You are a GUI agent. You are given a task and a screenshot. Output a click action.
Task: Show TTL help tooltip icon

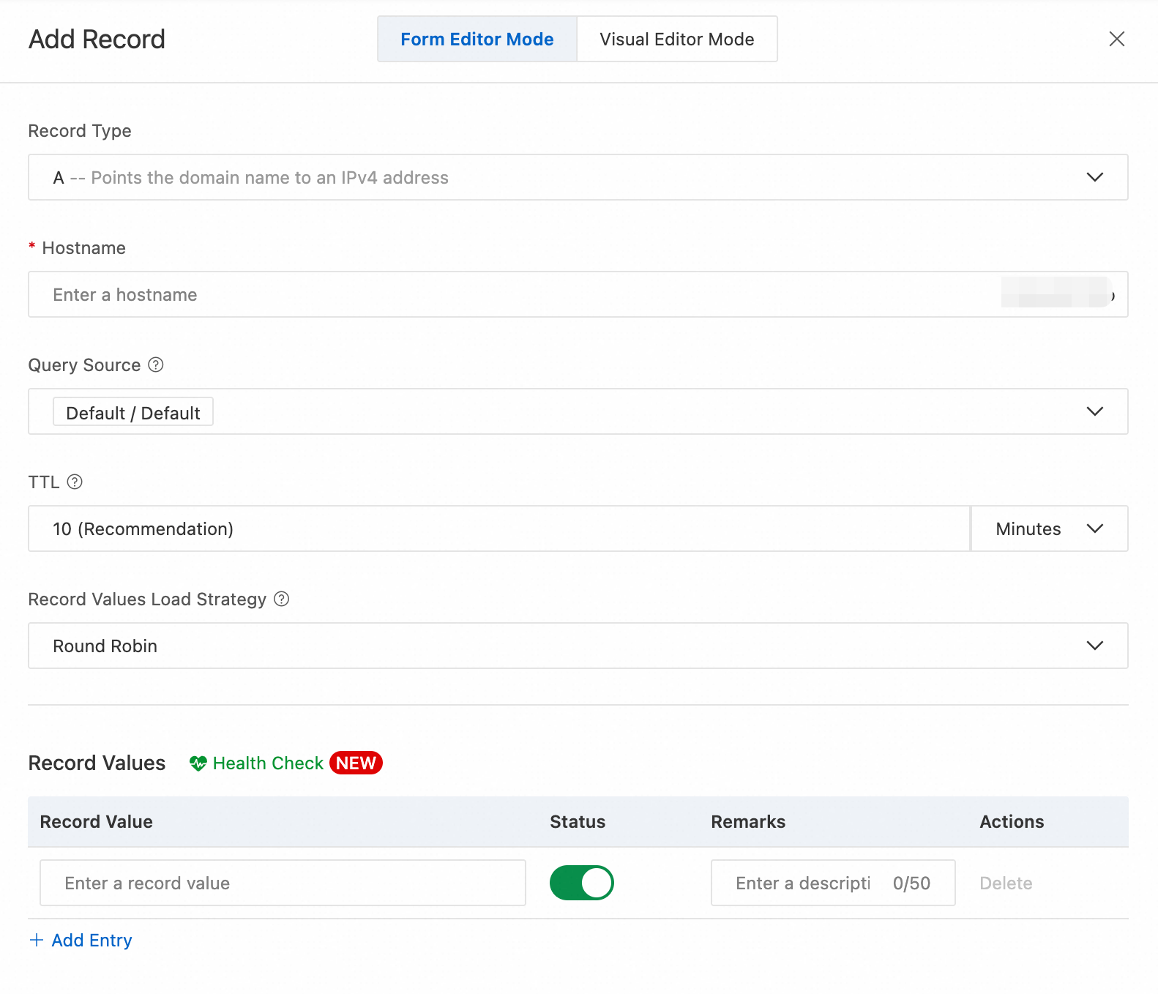tap(75, 482)
